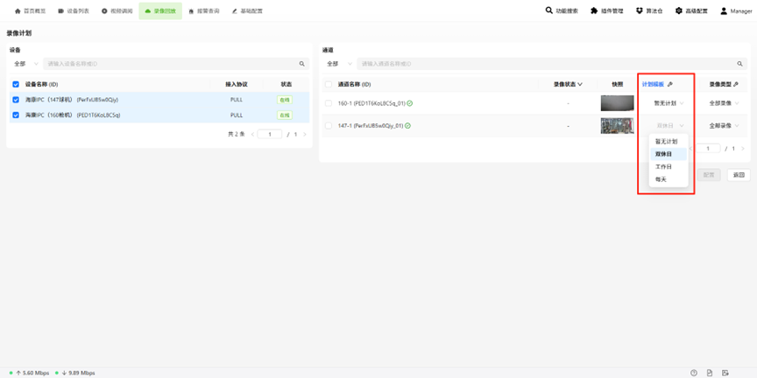The image size is (757, 378).
Task: Switch to the 视频调阅 tab
Action: pos(117,10)
